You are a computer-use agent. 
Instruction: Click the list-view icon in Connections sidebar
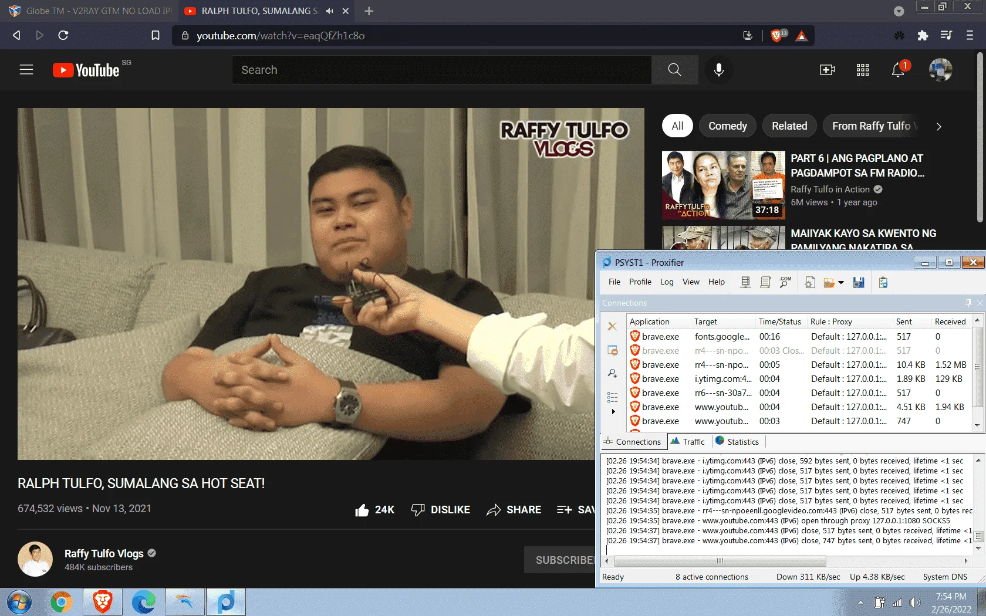(x=612, y=397)
